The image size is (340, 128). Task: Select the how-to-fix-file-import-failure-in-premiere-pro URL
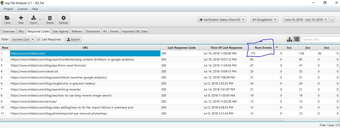pos(85,107)
